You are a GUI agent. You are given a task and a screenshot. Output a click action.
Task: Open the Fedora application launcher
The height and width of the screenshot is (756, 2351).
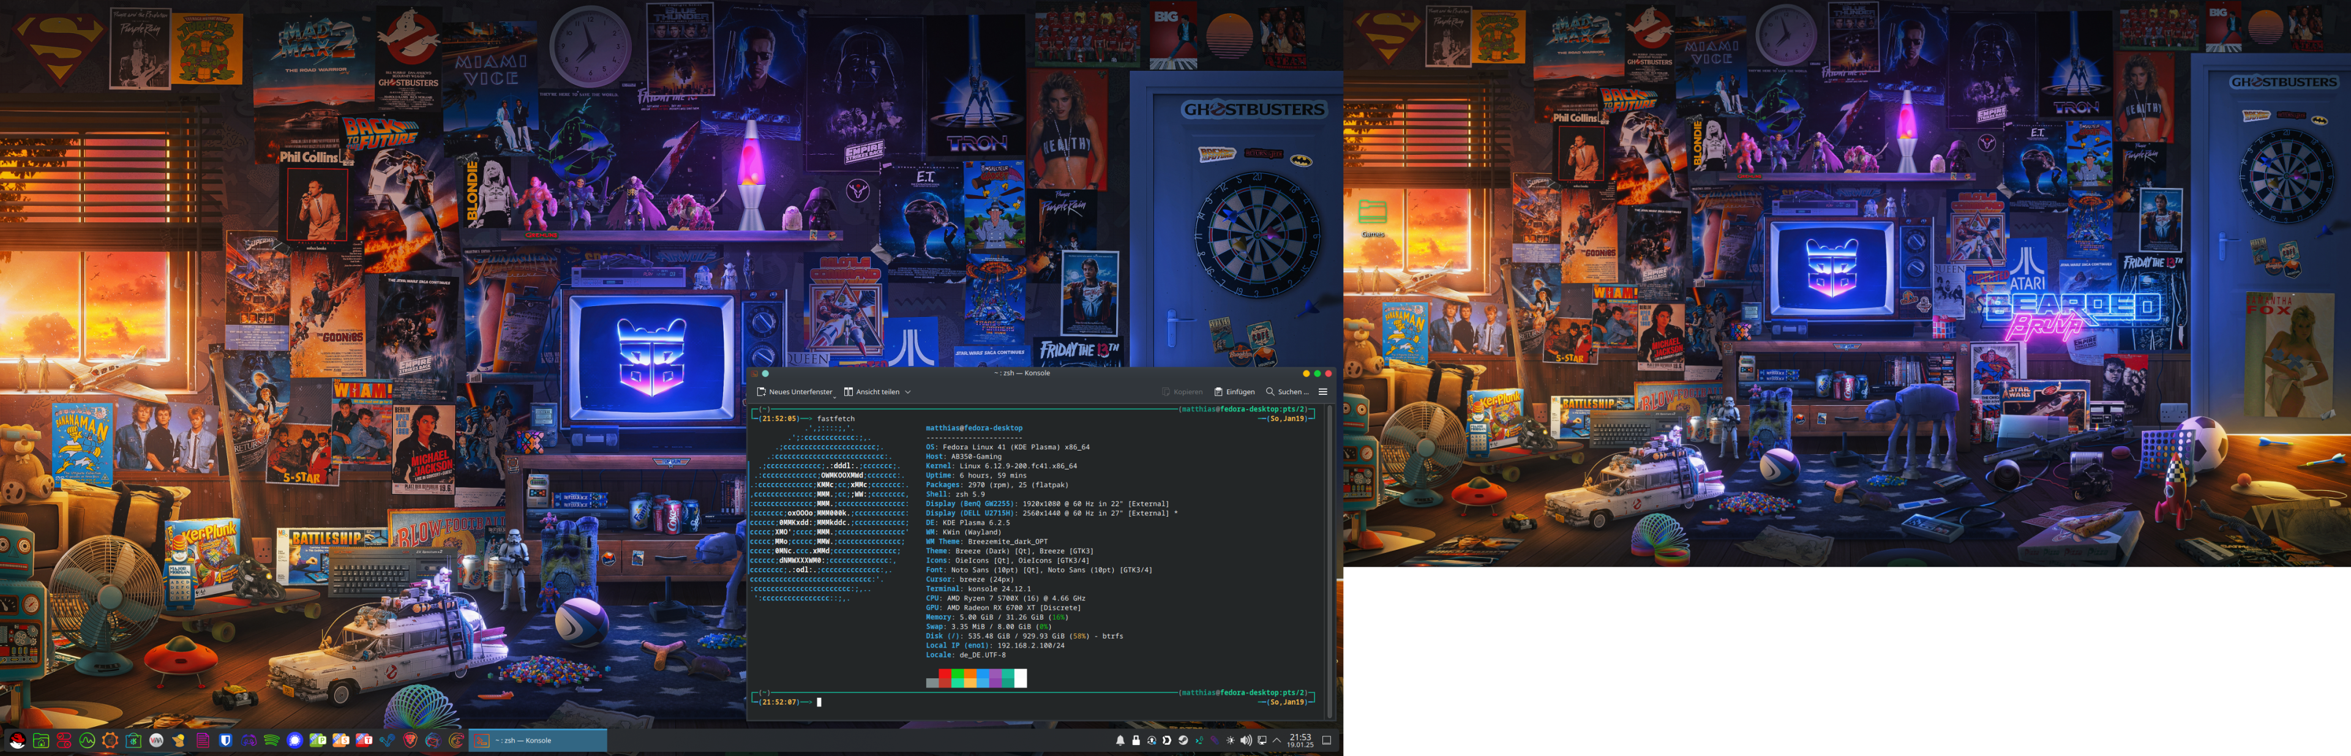17,741
